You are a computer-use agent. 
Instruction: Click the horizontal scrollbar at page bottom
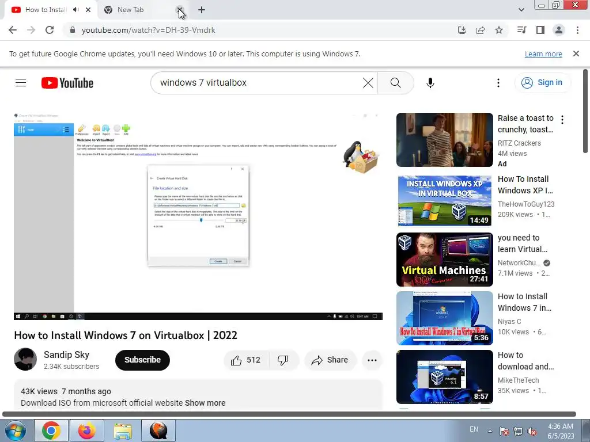[289, 414]
